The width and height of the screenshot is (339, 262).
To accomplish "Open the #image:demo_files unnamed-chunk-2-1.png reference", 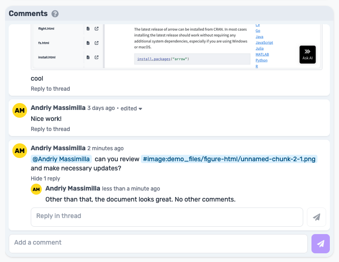I will pyautogui.click(x=229, y=159).
